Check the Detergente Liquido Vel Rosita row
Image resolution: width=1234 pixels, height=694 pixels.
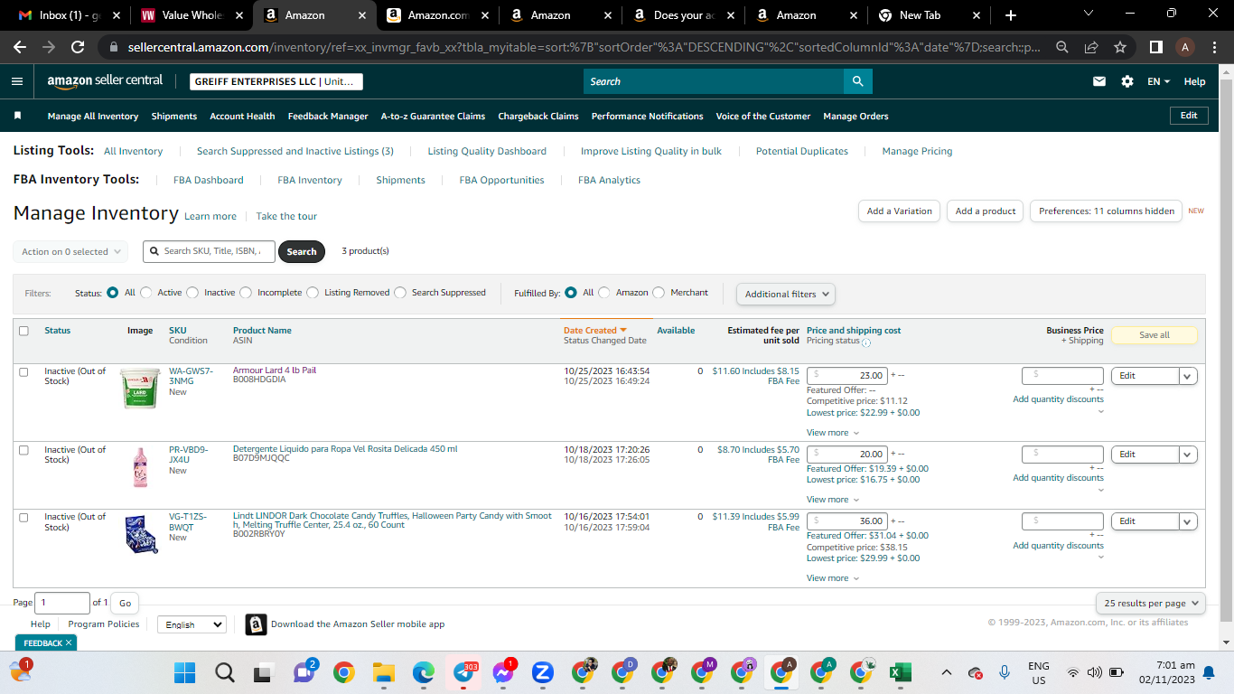23,450
